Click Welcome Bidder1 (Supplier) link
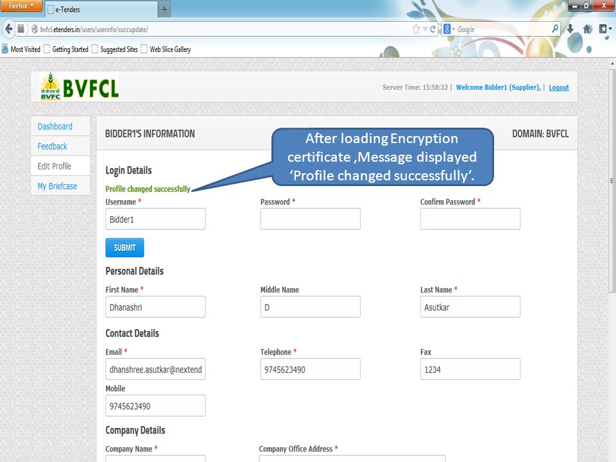616x462 pixels. tap(498, 87)
